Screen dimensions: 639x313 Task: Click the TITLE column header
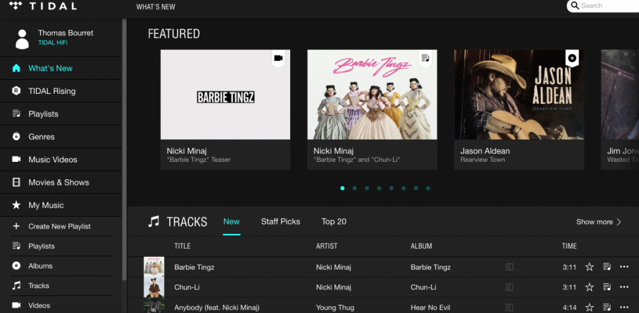click(182, 246)
